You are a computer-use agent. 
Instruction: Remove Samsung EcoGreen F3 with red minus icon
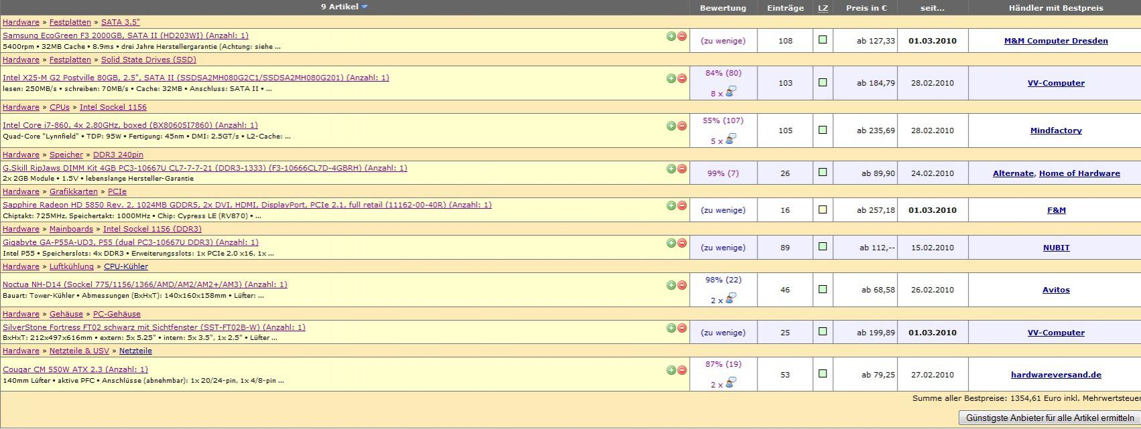tap(682, 36)
